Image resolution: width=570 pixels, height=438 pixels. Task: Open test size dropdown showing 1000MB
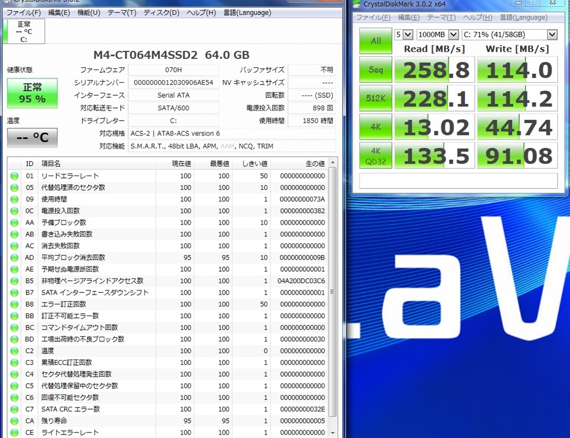tap(438, 34)
